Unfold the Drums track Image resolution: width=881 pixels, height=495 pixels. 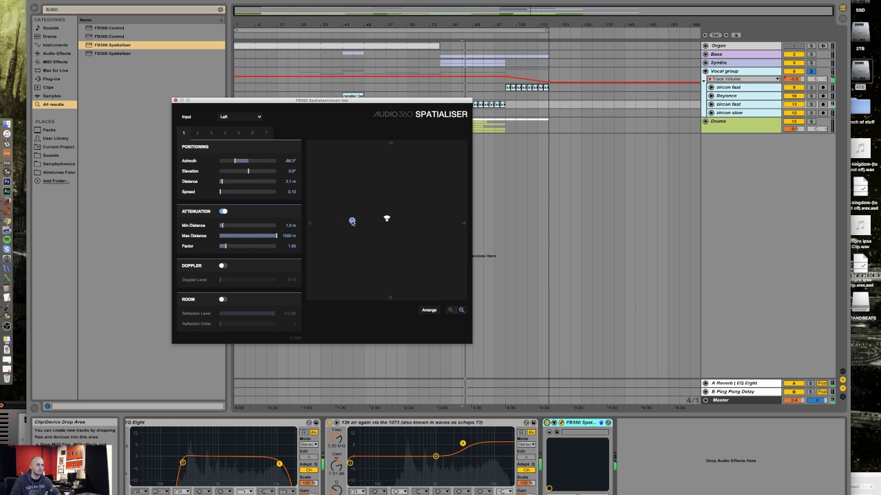pyautogui.click(x=705, y=121)
